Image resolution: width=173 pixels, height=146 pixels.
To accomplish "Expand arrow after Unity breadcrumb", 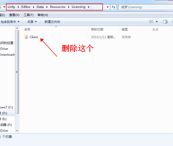I will tap(18, 7).
